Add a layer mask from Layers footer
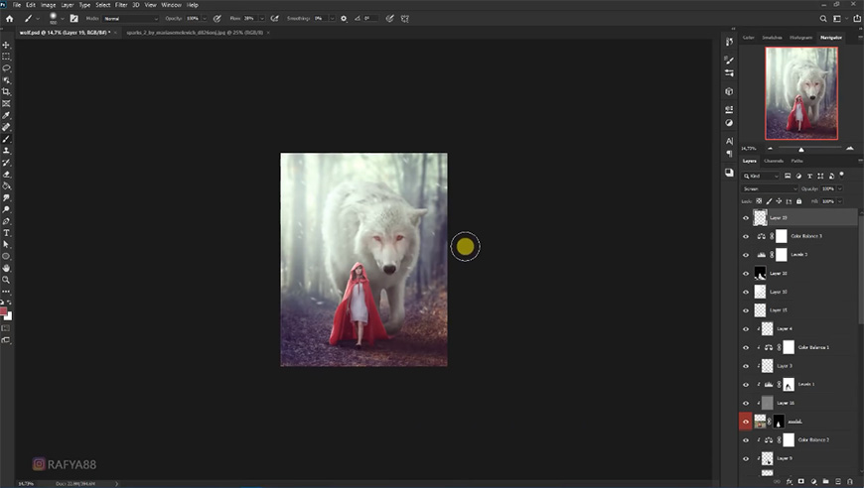The width and height of the screenshot is (864, 488). point(801,481)
